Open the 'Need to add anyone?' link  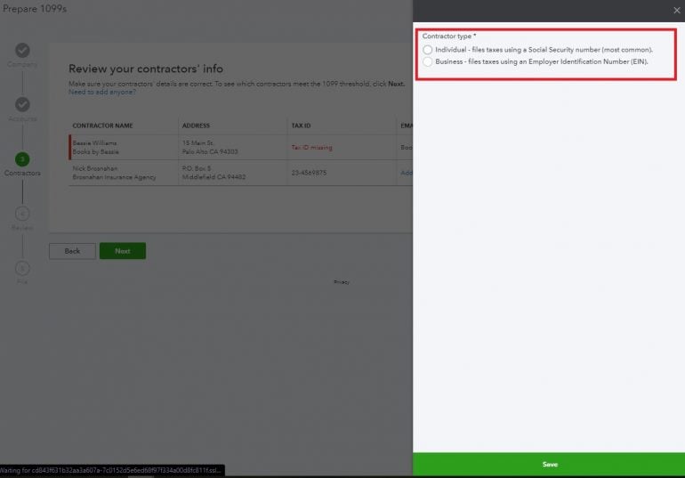[x=98, y=92]
